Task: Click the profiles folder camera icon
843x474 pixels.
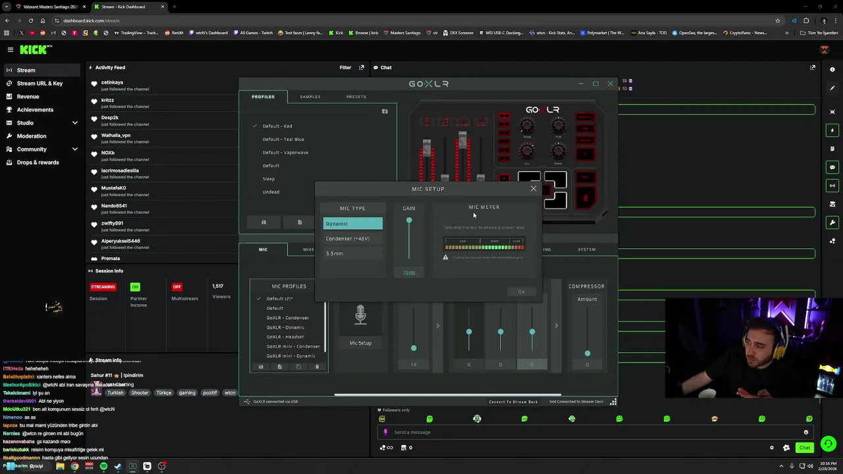Action: tap(385, 111)
